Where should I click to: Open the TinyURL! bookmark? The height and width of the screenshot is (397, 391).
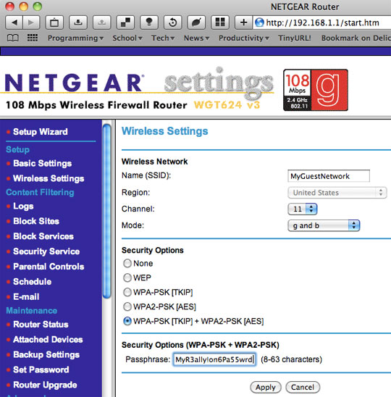coord(294,38)
